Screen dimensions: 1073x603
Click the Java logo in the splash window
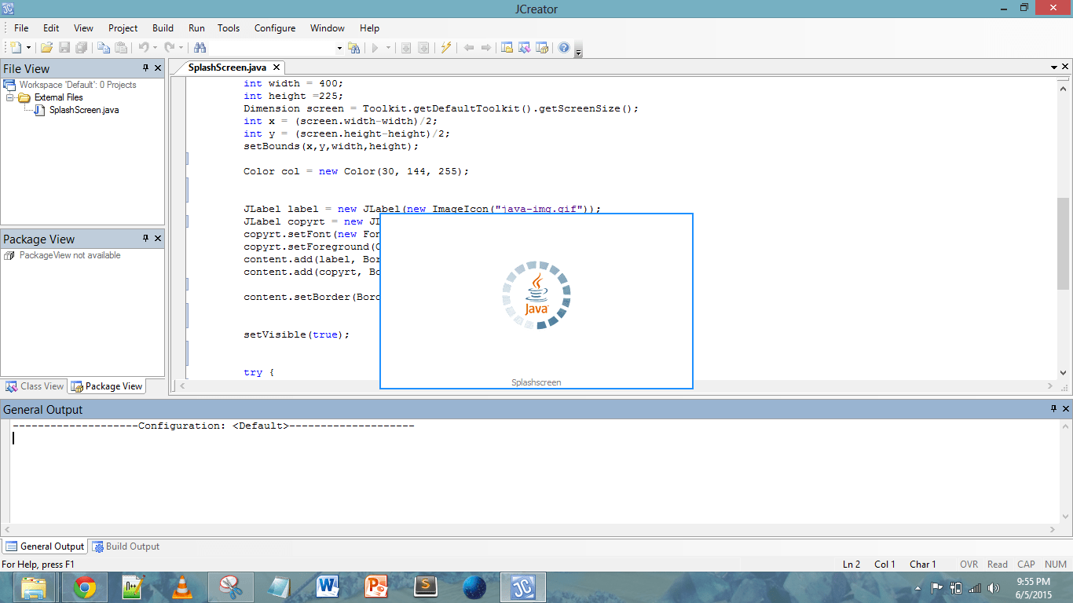coord(536,294)
